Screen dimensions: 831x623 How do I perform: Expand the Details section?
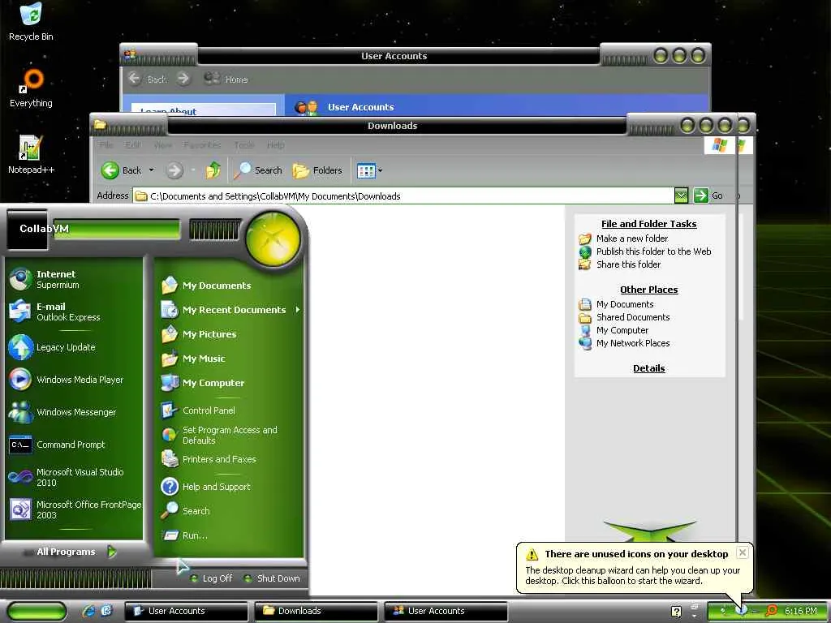coord(648,368)
